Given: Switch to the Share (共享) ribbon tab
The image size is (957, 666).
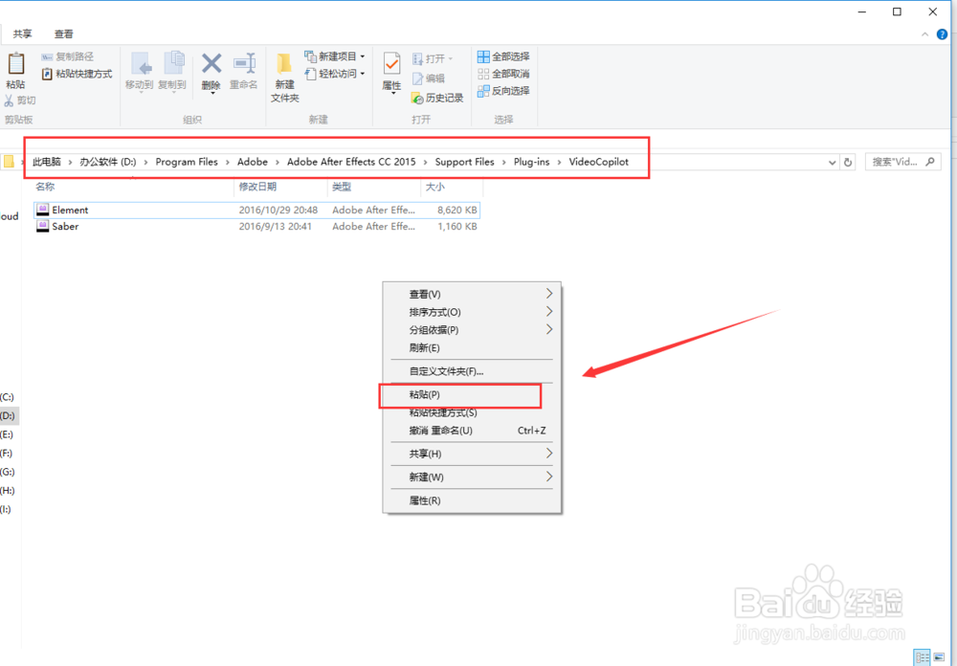Looking at the screenshot, I should tap(23, 34).
